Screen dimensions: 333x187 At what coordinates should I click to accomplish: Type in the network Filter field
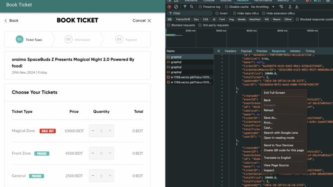tap(190, 13)
